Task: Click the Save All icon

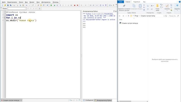Action: 11,5
